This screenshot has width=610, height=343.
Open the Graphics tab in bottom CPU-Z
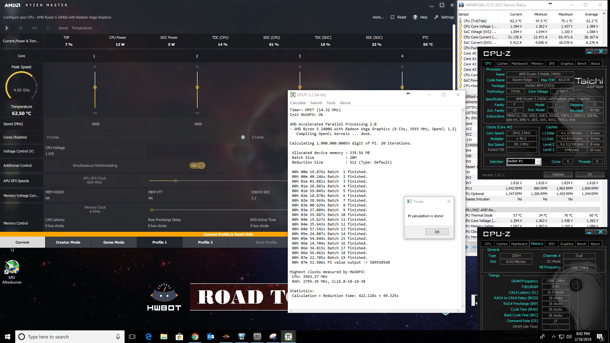tap(567, 244)
